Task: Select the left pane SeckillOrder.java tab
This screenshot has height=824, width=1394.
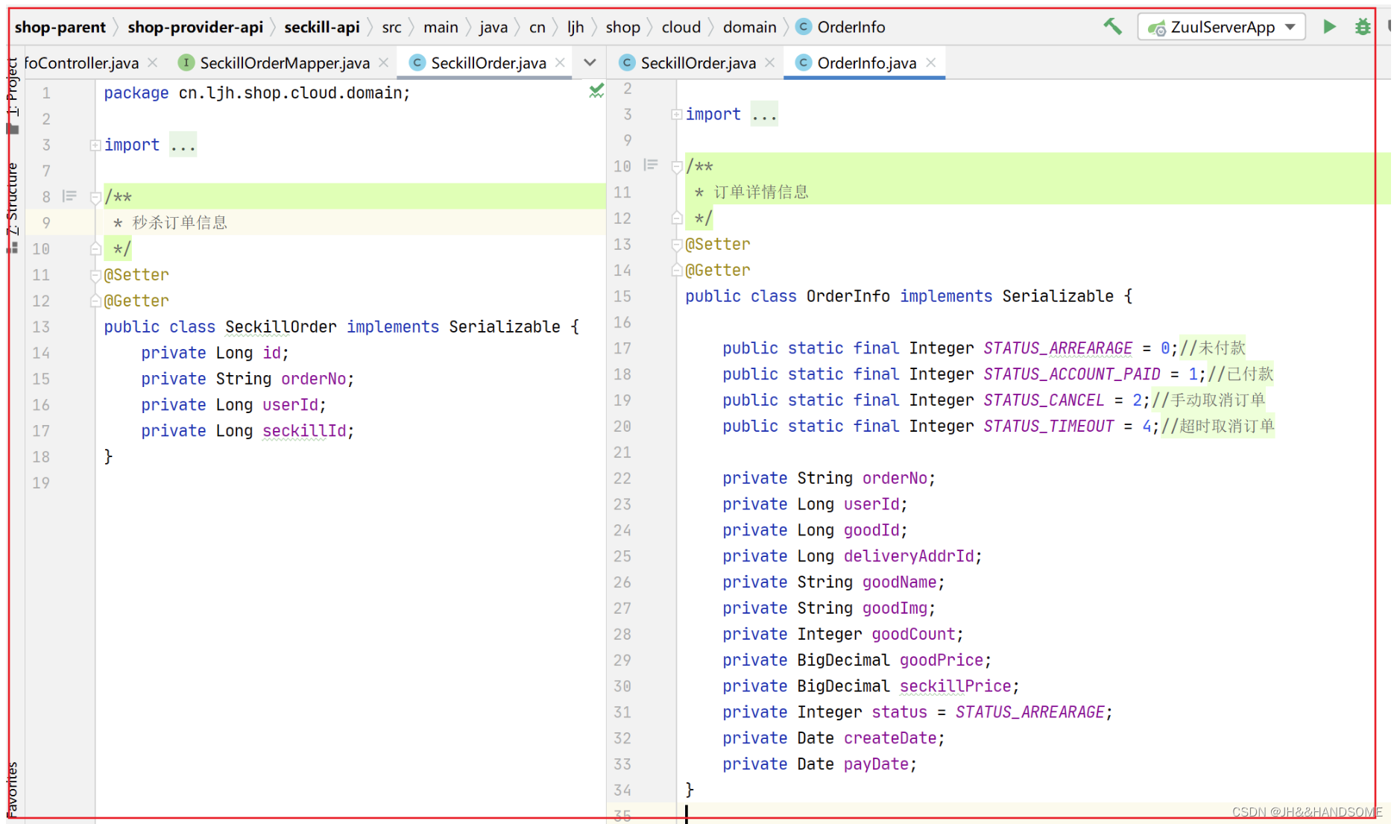Action: (488, 63)
